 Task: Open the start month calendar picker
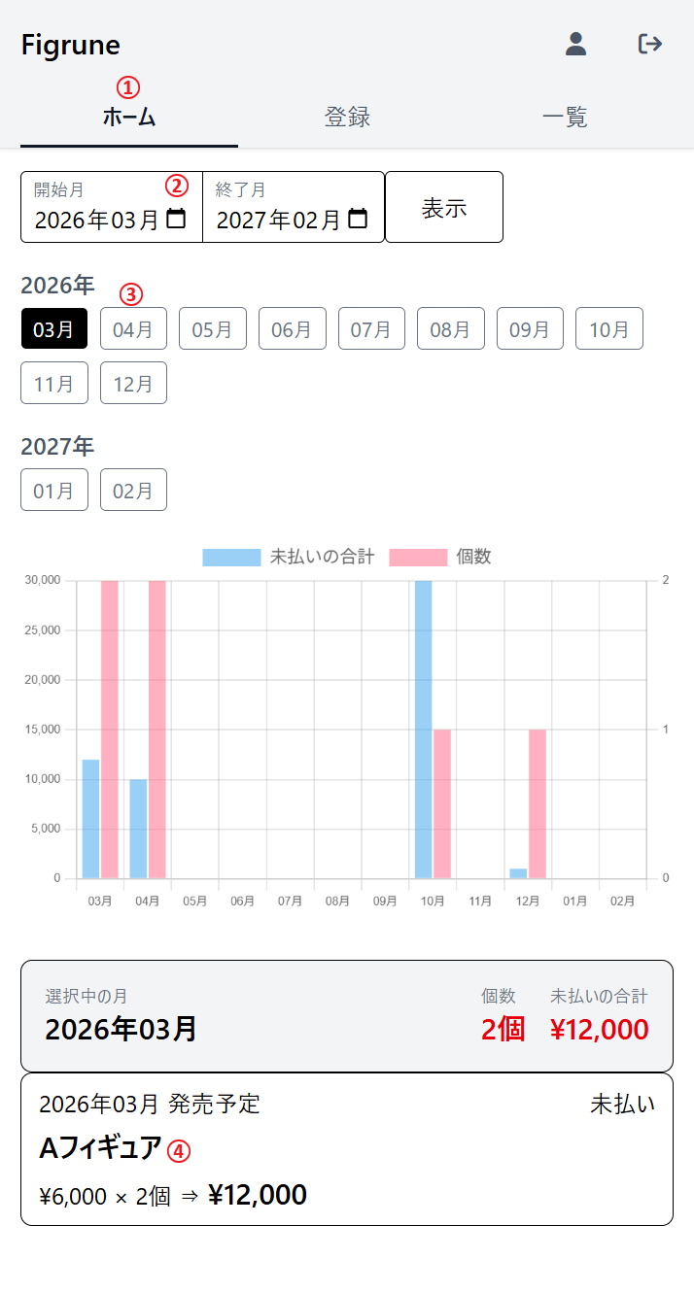click(x=176, y=219)
